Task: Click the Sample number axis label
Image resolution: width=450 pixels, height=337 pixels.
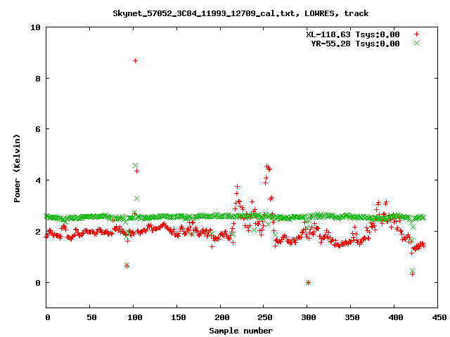Action: pos(240,331)
